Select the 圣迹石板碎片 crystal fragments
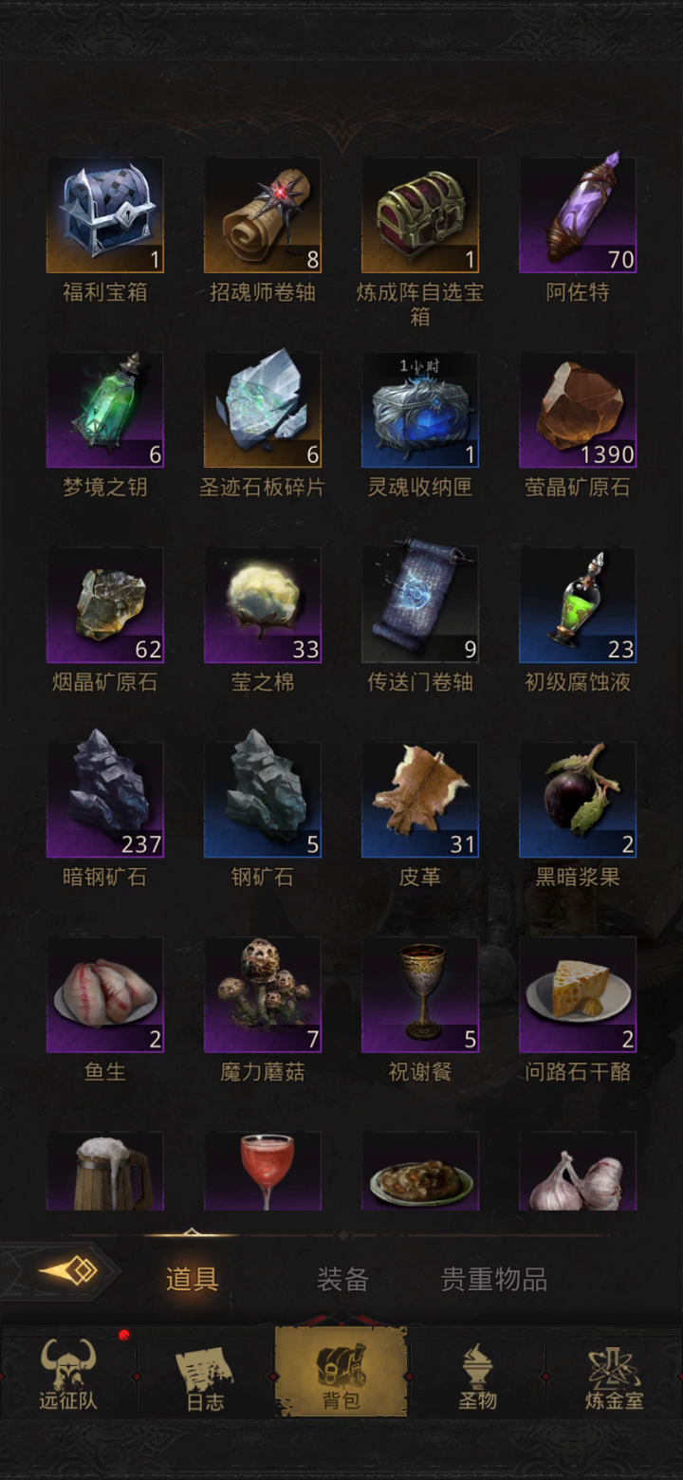 263,411
